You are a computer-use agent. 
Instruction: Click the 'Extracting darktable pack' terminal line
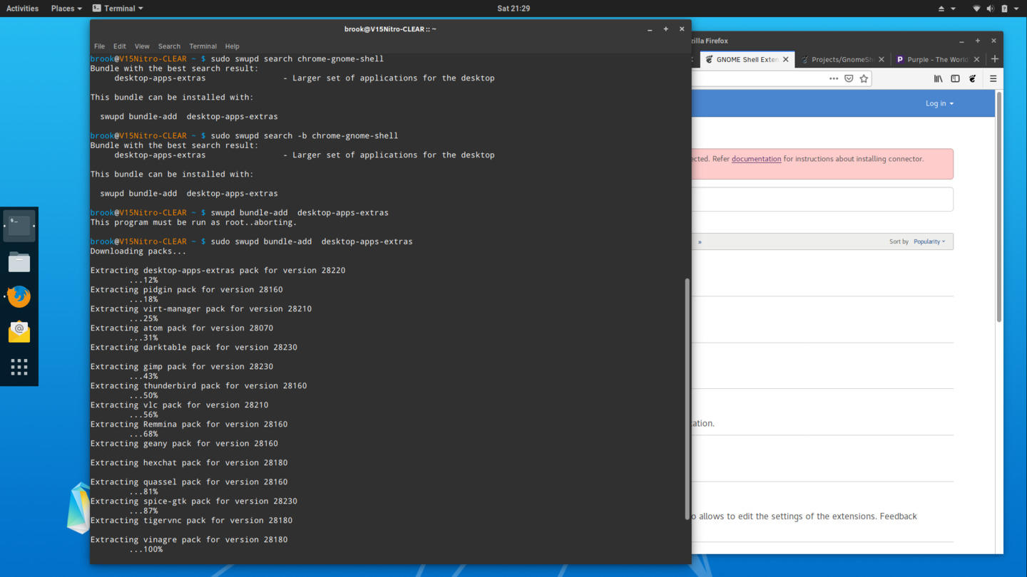(x=194, y=348)
